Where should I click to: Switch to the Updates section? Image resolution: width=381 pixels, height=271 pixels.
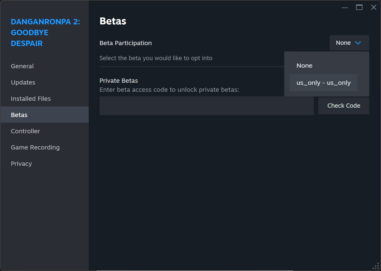click(23, 82)
